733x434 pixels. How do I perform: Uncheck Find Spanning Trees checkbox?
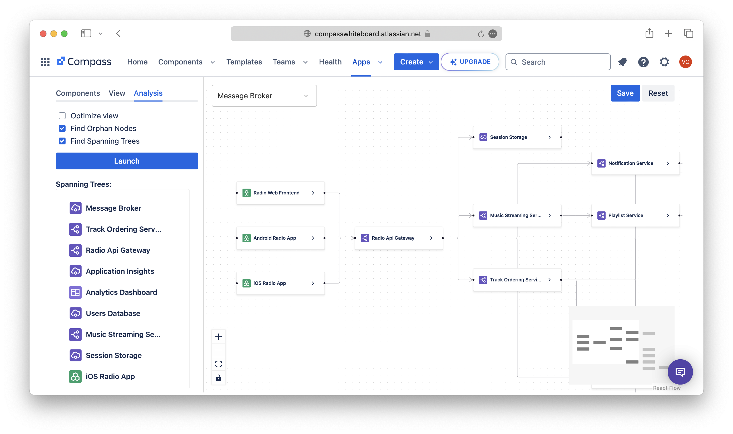click(62, 141)
